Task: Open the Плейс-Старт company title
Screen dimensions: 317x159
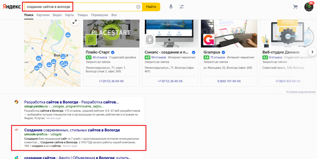Action: point(98,52)
